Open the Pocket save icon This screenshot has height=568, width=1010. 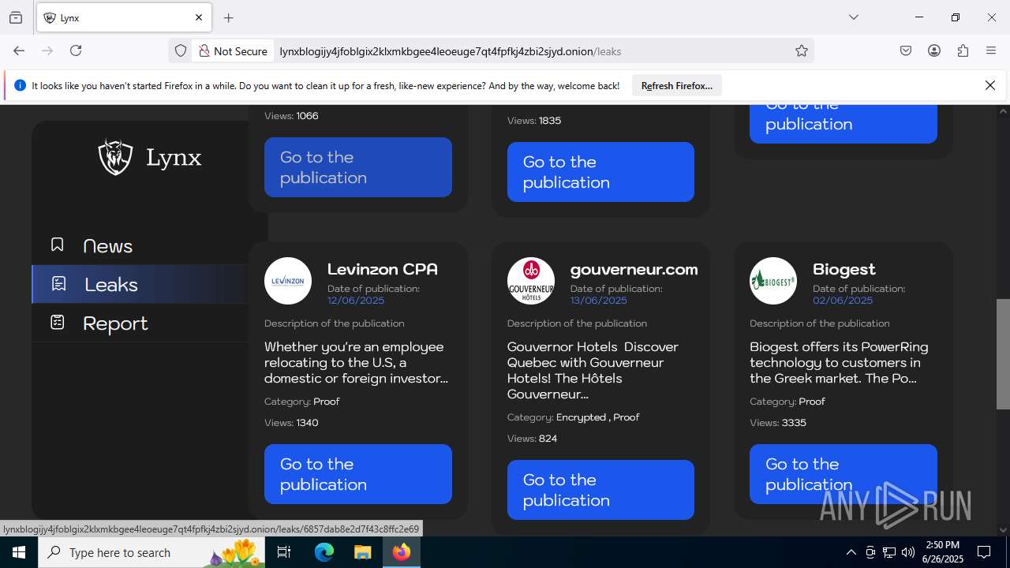[x=906, y=50]
